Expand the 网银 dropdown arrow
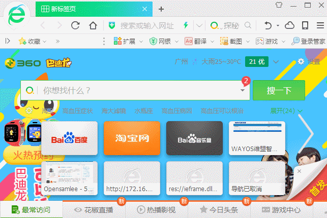 point(176,42)
